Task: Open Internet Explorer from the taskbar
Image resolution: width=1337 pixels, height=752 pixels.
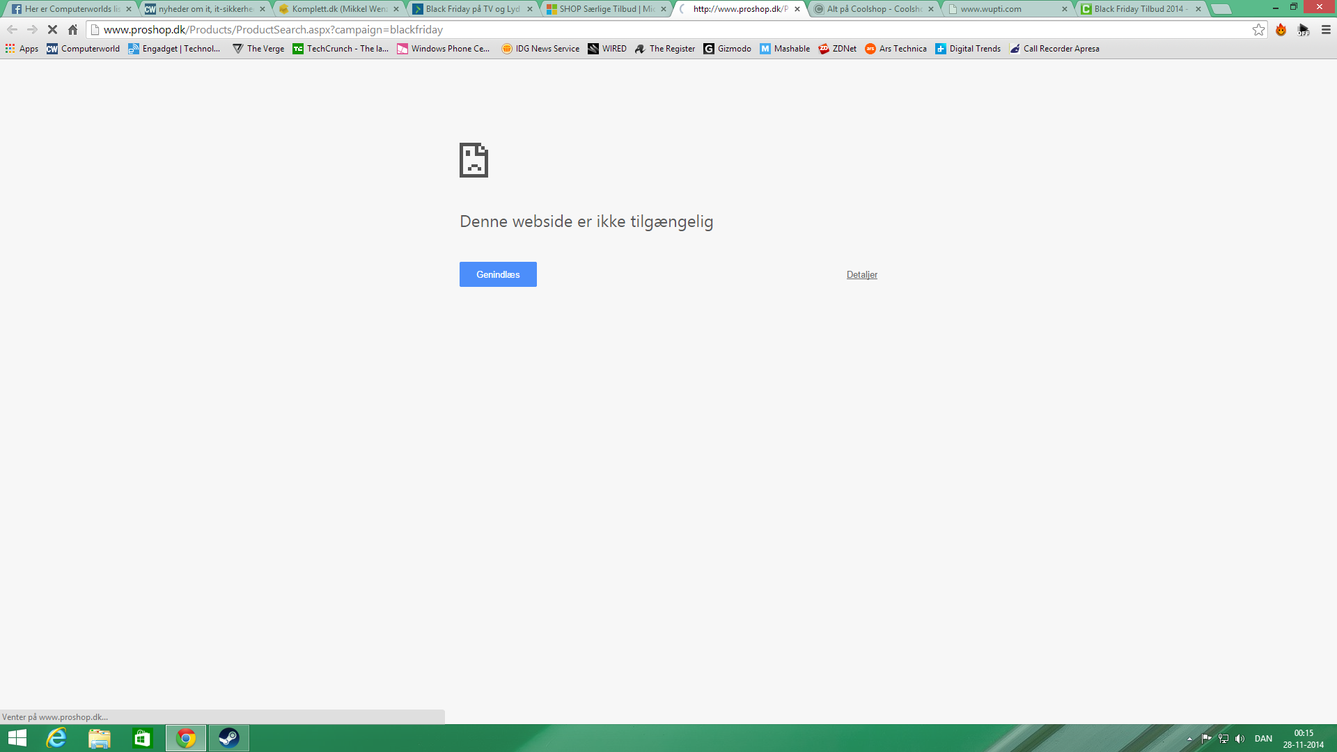Action: pos(56,738)
